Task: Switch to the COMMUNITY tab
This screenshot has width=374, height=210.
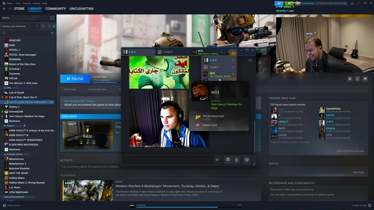Action: 56,9
